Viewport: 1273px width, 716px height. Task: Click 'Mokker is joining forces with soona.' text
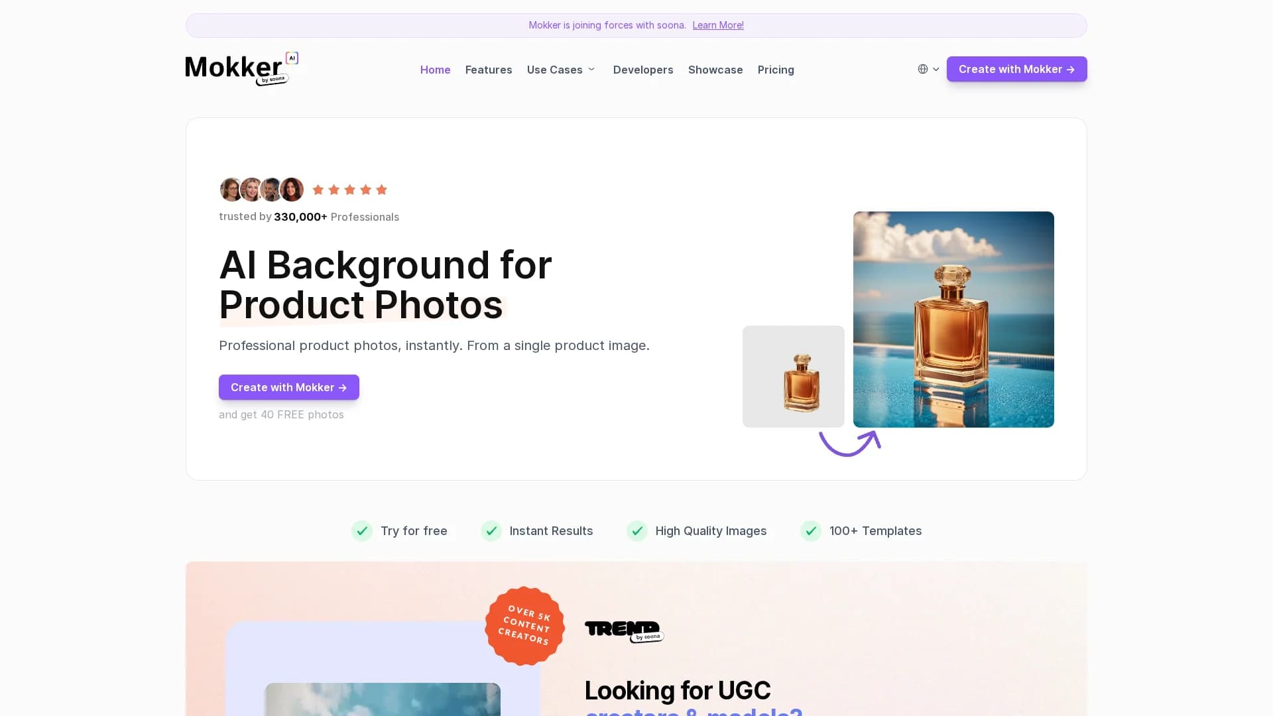tap(607, 25)
